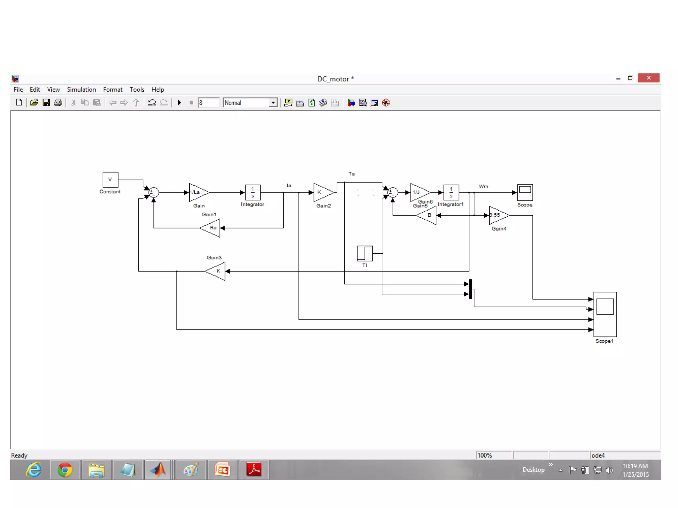The width and height of the screenshot is (678, 508).
Task: Open Chrome from the taskbar
Action: tap(65, 470)
